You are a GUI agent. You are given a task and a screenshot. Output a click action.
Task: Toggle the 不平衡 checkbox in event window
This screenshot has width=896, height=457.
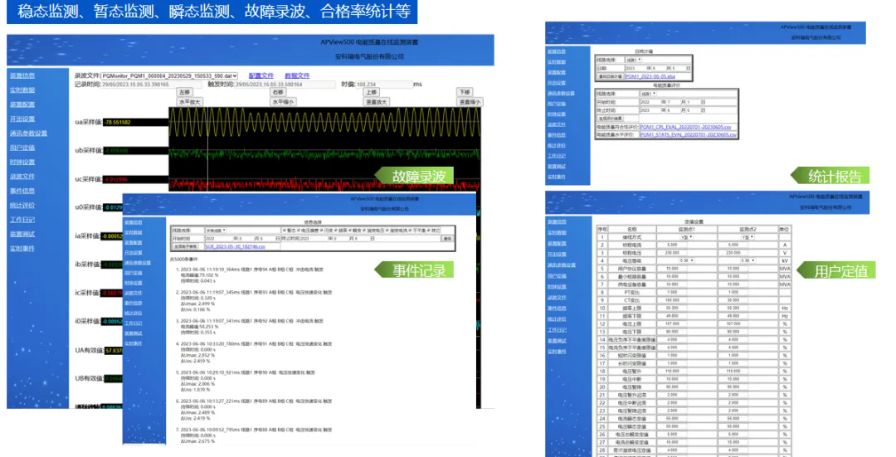(x=411, y=231)
